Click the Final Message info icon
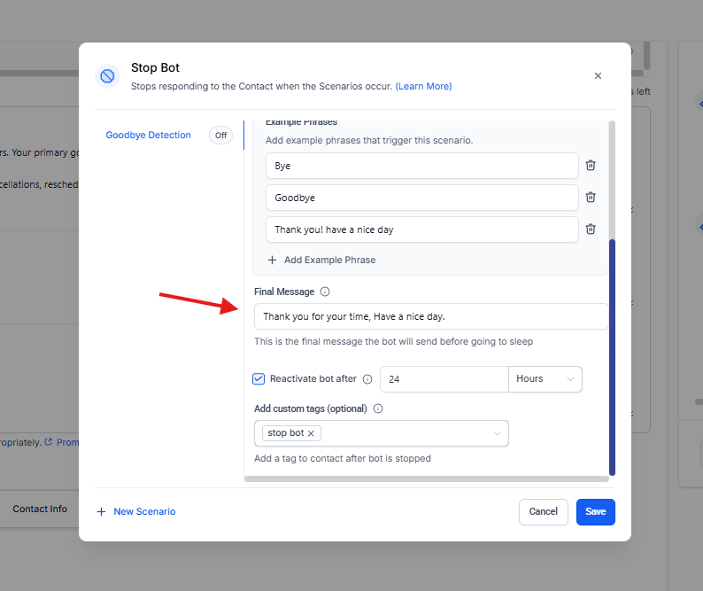Screen dimensions: 703x591 click(x=325, y=292)
